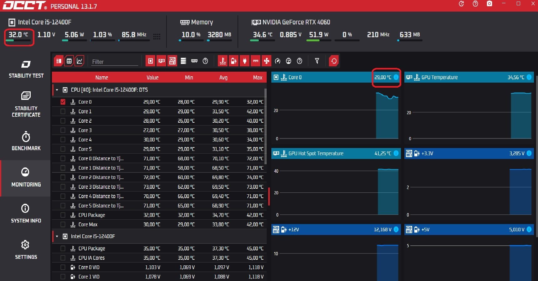Toggle memory module sensors filter icon
Image resolution: width=538 pixels, height=281 pixels.
click(x=194, y=61)
